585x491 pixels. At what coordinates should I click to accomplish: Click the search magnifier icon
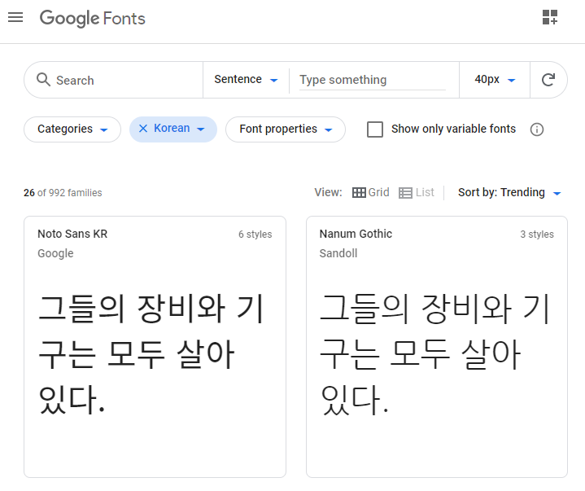(44, 80)
